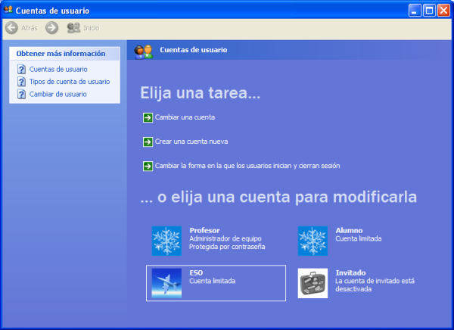Click green arrow beside Crear una cuenta nueva
Viewport: 454px width, 330px height.
pyautogui.click(x=148, y=142)
